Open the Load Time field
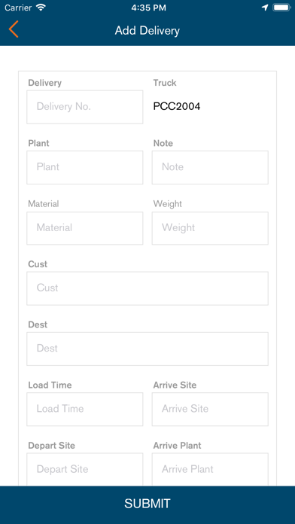Image resolution: width=295 pixels, height=524 pixels. (x=85, y=410)
